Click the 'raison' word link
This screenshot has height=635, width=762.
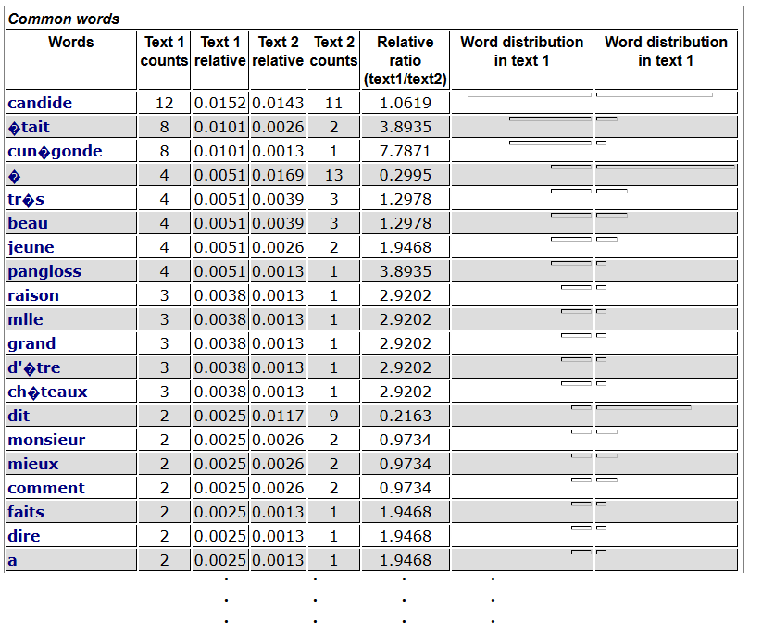[x=33, y=295]
